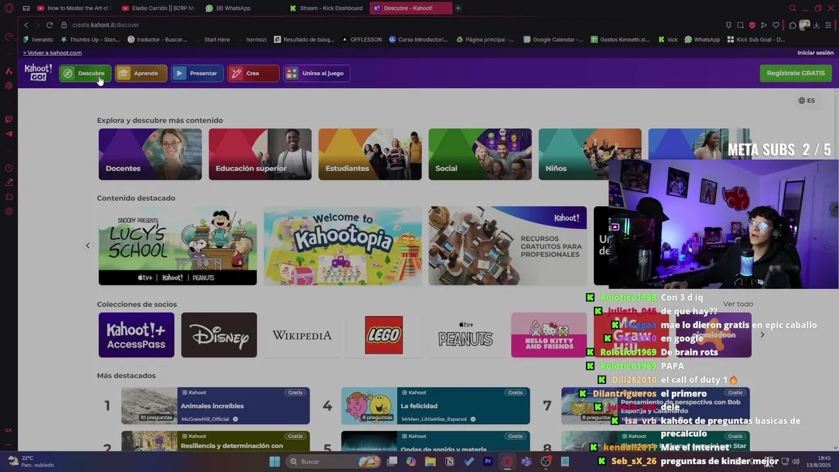This screenshot has height=472, width=839.
Task: Open the Animales increíbles kahoot
Action: pyautogui.click(x=216, y=406)
